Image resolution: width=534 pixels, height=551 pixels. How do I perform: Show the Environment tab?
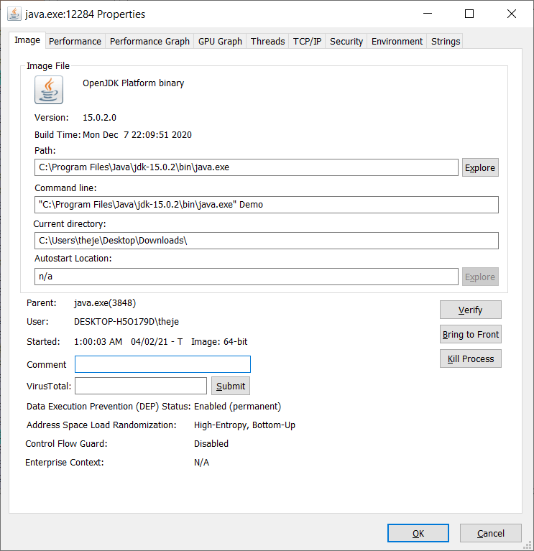tap(397, 42)
